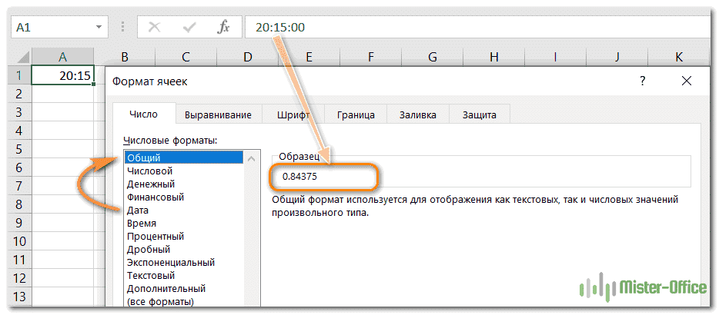The image size is (719, 315).
Task: Click cell A1 containing 20:15
Action: (62, 75)
